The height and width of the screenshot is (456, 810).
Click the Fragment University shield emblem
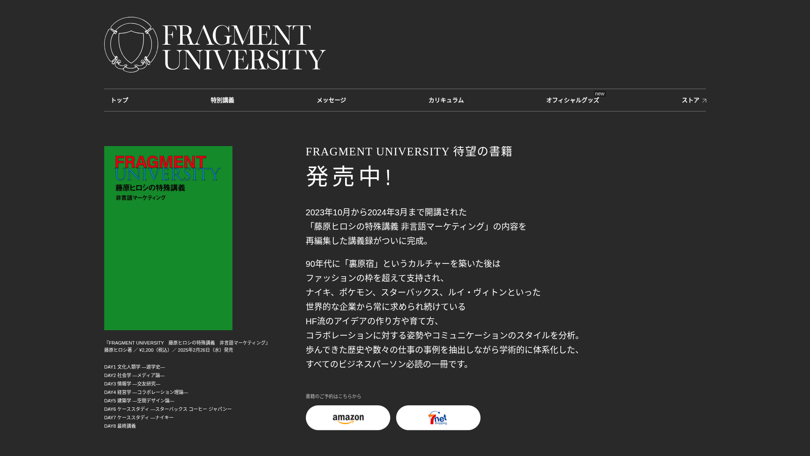pyautogui.click(x=131, y=45)
